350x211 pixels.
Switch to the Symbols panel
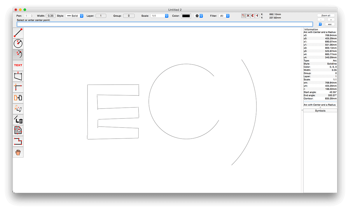(x=320, y=111)
